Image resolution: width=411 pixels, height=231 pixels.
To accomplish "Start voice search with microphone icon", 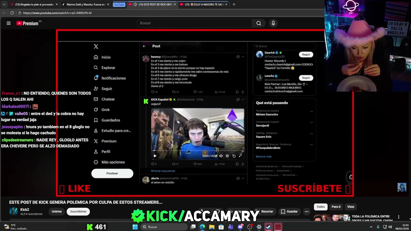I will 273,23.
